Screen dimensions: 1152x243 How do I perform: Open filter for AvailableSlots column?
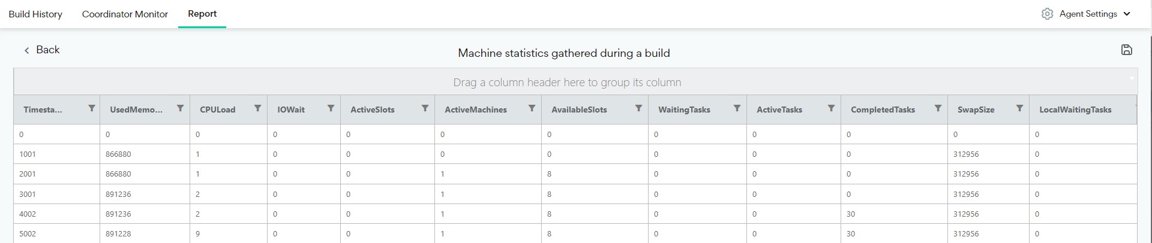pyautogui.click(x=638, y=108)
